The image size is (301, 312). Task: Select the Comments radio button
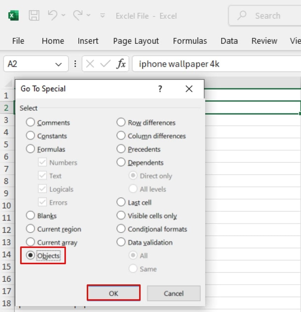[x=30, y=123]
